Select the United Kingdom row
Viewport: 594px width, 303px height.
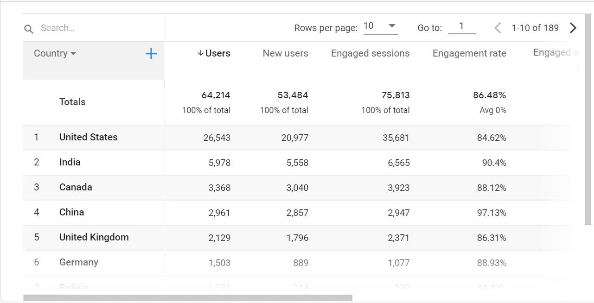tap(94, 237)
